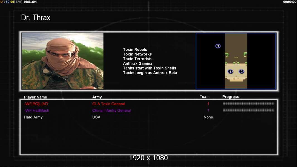Click first player's loading progress bar
This screenshot has height=167, width=297.
click(x=249, y=104)
